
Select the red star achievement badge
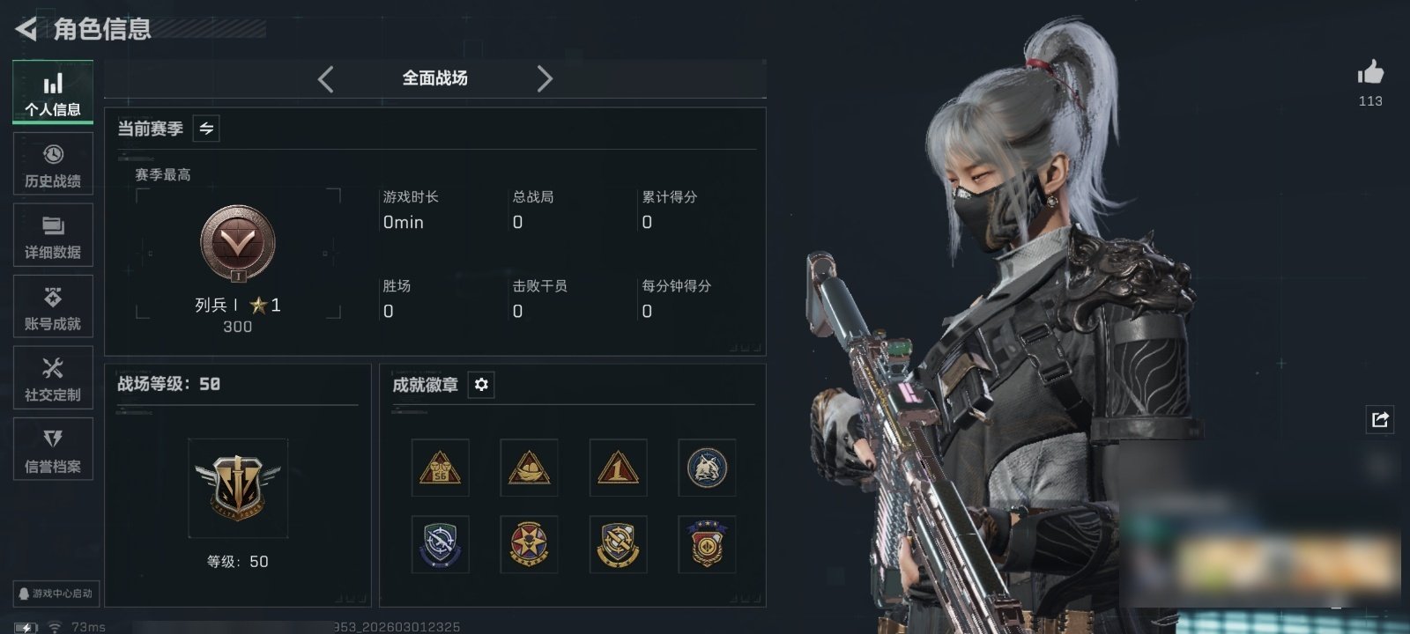point(529,544)
